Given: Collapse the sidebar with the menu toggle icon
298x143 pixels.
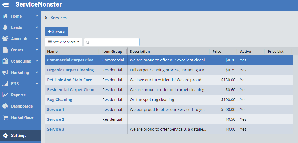Looking at the screenshot, I should pyautogui.click(x=5, y=5).
